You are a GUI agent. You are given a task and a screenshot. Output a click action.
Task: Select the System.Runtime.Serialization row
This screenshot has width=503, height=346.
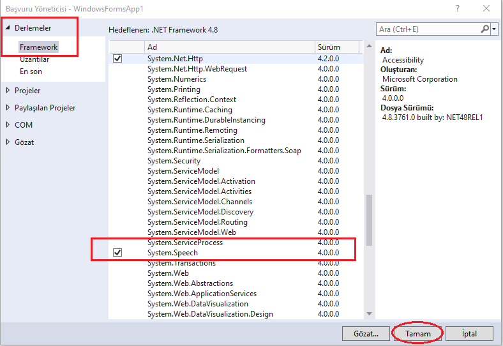point(236,140)
